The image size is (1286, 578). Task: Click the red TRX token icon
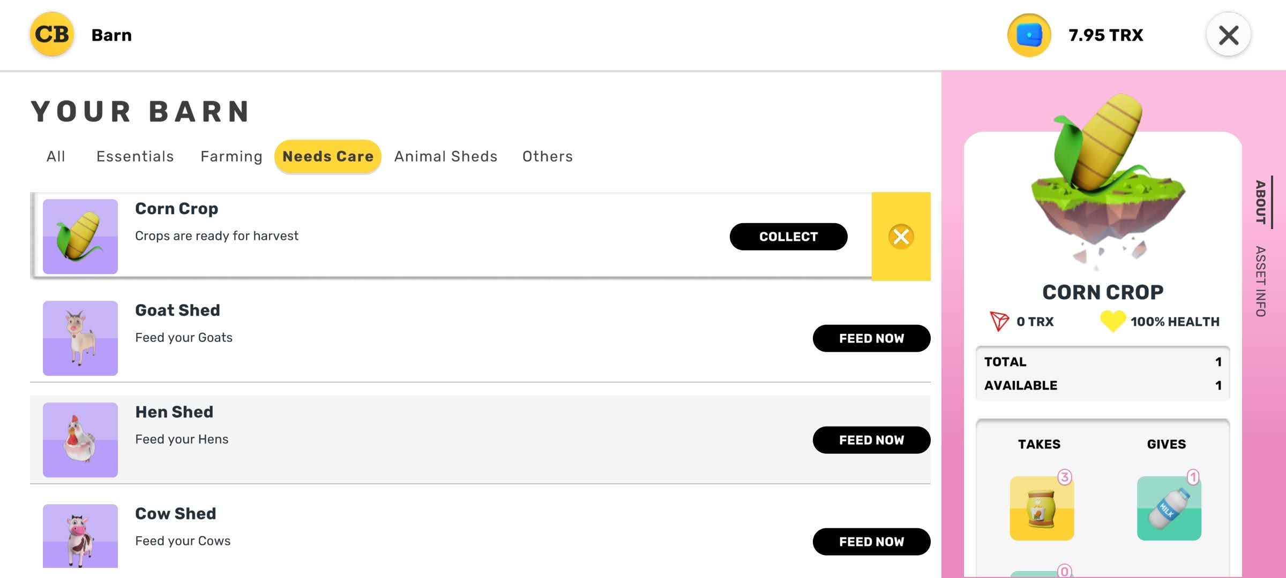coord(999,321)
